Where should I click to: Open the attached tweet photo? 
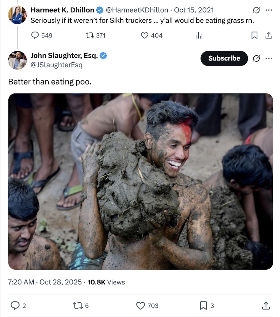140,181
